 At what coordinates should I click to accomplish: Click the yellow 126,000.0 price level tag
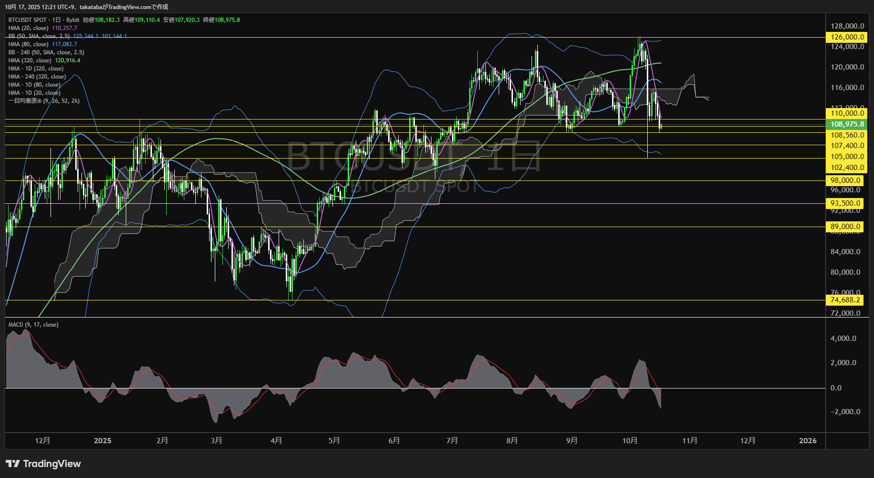pos(847,37)
